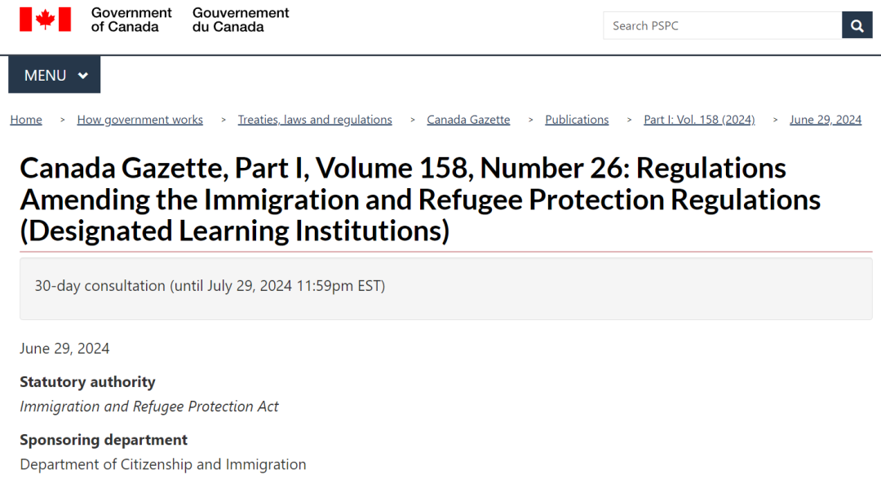Open the June 29, 2024 breadcrumb link
This screenshot has height=479, width=881.
coord(826,120)
